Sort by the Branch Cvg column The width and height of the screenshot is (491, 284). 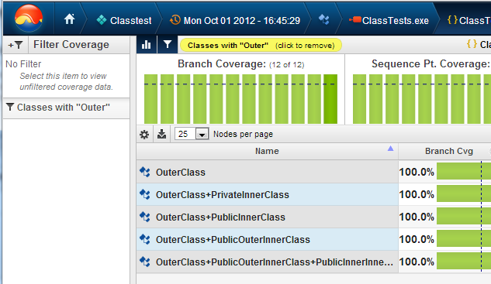pyautogui.click(x=448, y=151)
